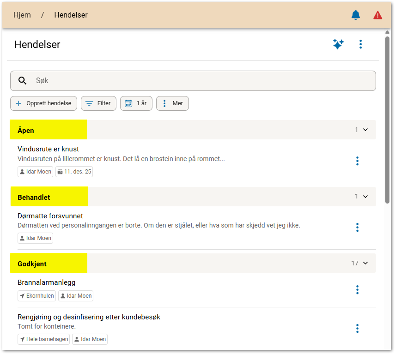Open the notifications bell icon
The height and width of the screenshot is (354, 395).
tap(355, 15)
